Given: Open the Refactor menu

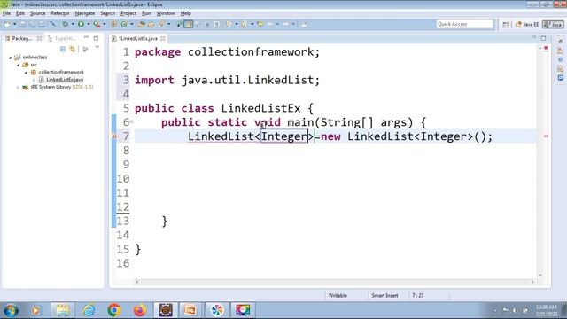Looking at the screenshot, I should coord(60,13).
